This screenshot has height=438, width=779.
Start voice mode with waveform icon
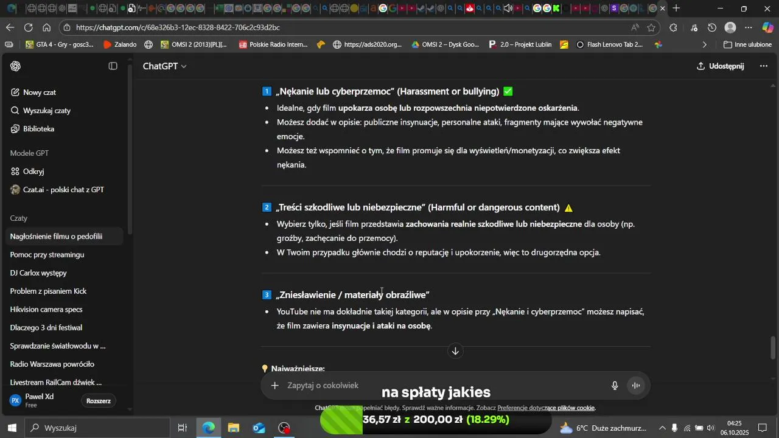click(636, 386)
